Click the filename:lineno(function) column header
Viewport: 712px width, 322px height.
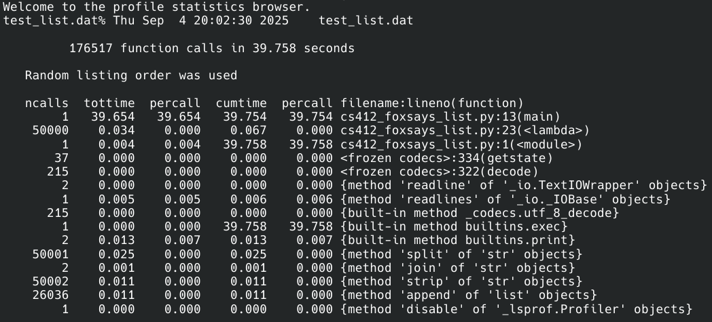click(x=432, y=103)
